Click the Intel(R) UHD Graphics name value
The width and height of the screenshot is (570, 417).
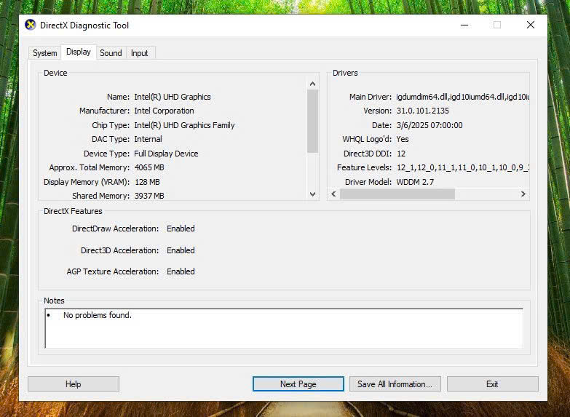pos(173,97)
